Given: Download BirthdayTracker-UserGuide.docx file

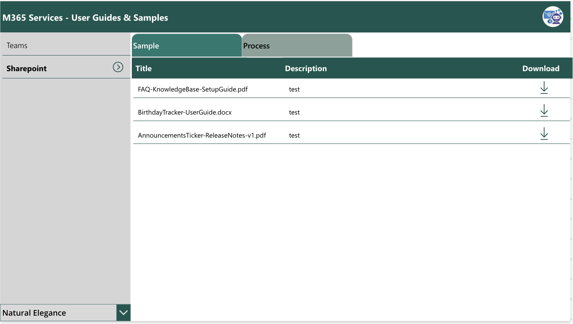Looking at the screenshot, I should point(544,111).
